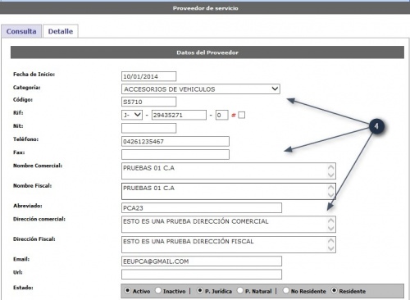
Task: Expand the Categoría dropdown list
Action: click(201, 89)
